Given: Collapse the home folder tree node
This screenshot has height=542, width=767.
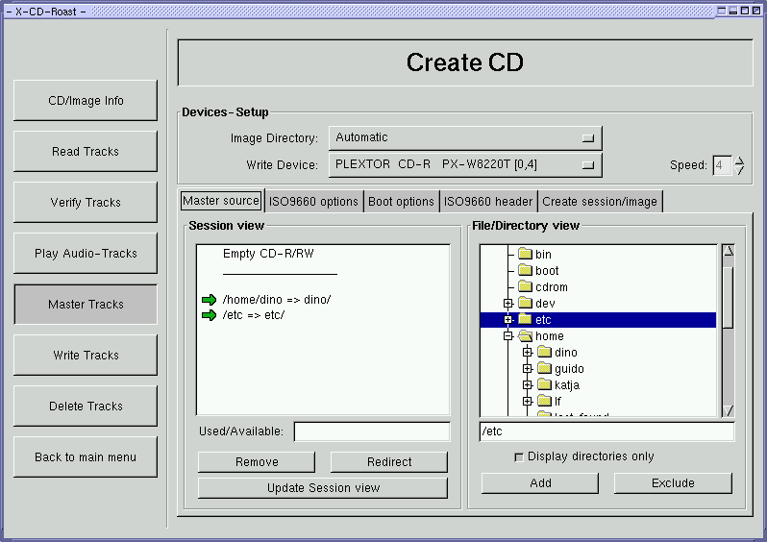Looking at the screenshot, I should click(x=507, y=336).
